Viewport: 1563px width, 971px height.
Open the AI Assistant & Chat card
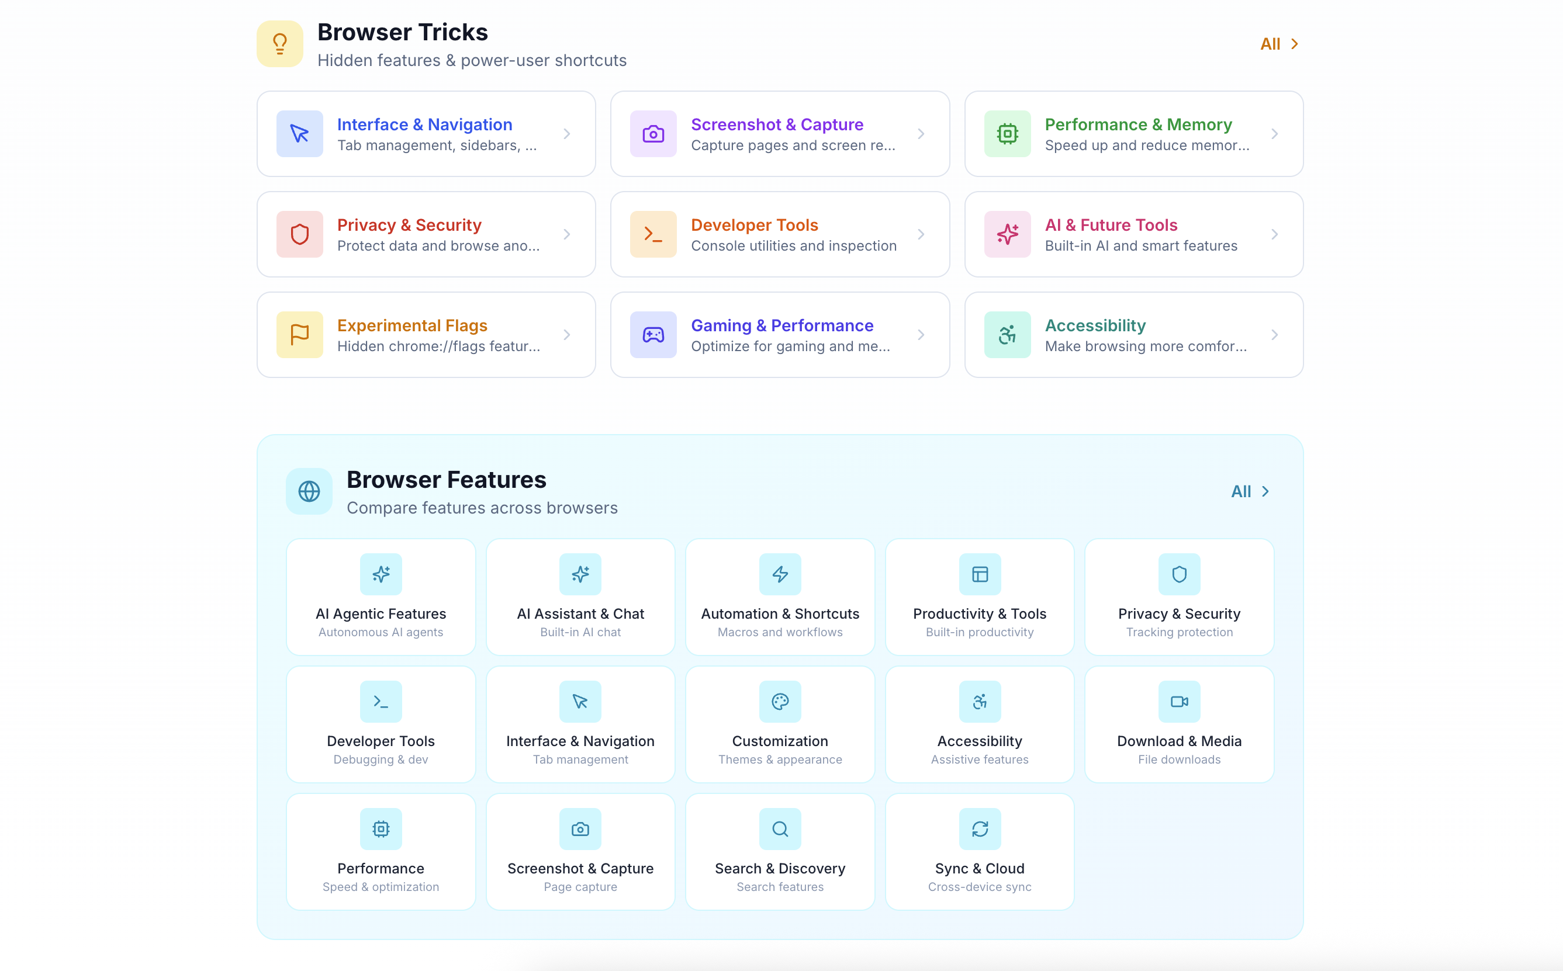[580, 597]
